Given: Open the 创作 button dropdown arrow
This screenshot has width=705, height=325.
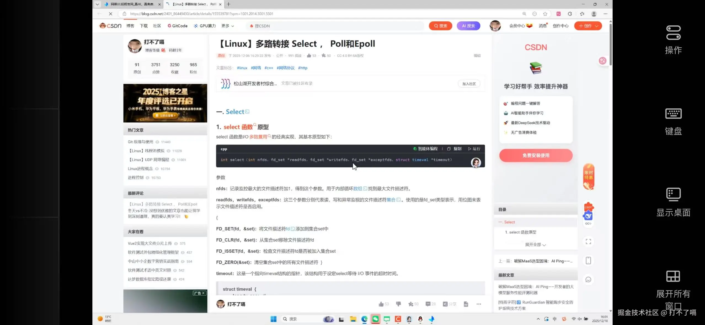Looking at the screenshot, I should (597, 26).
